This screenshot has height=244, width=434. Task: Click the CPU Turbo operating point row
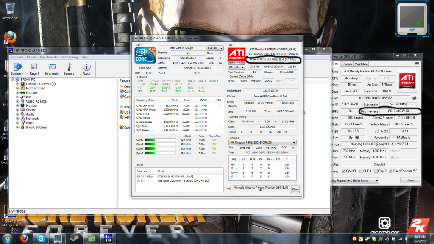(179, 114)
